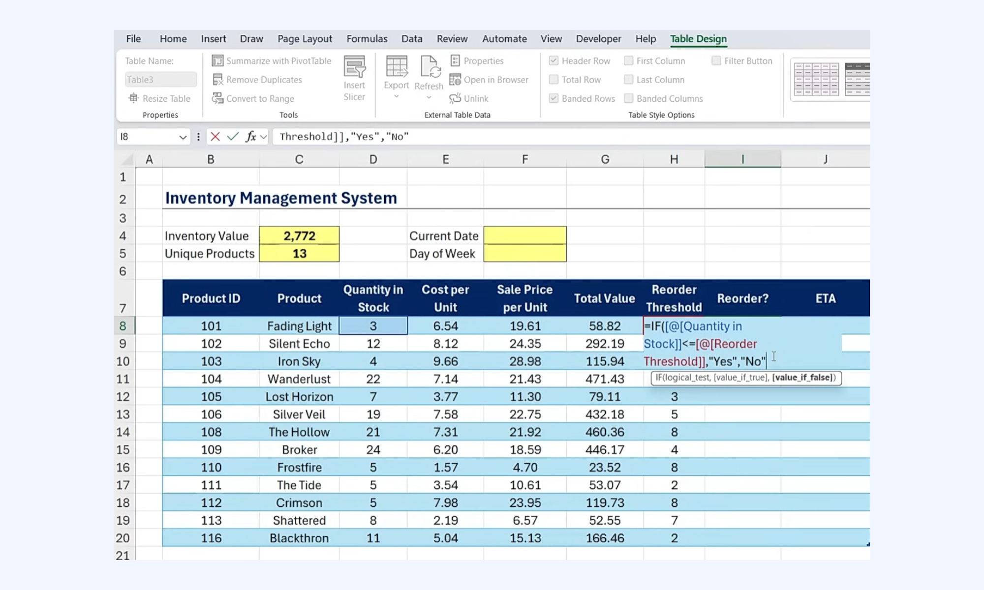Click the Select All corner triangle
The image size is (984, 590).
click(x=127, y=159)
